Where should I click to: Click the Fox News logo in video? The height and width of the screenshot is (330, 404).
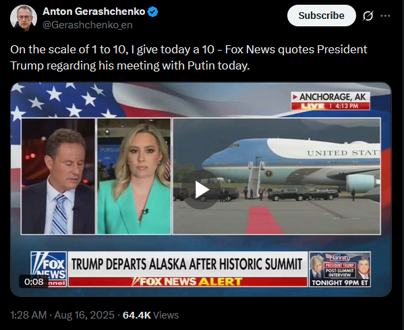pos(49,269)
